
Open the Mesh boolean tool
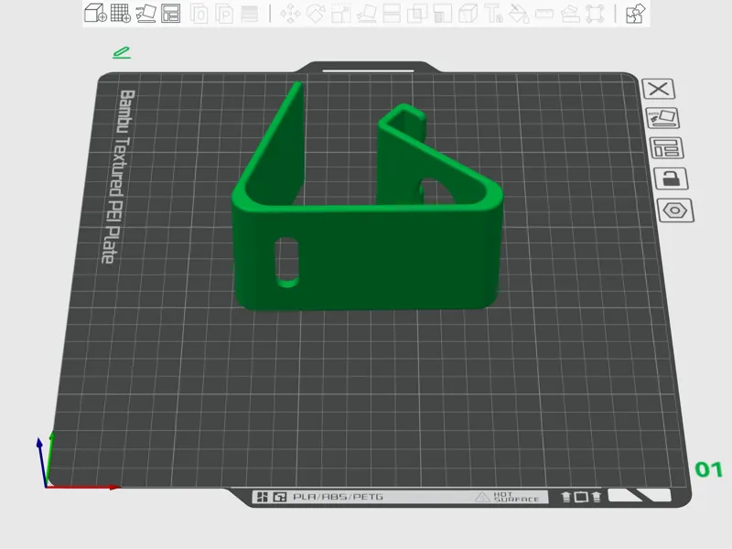[417, 14]
